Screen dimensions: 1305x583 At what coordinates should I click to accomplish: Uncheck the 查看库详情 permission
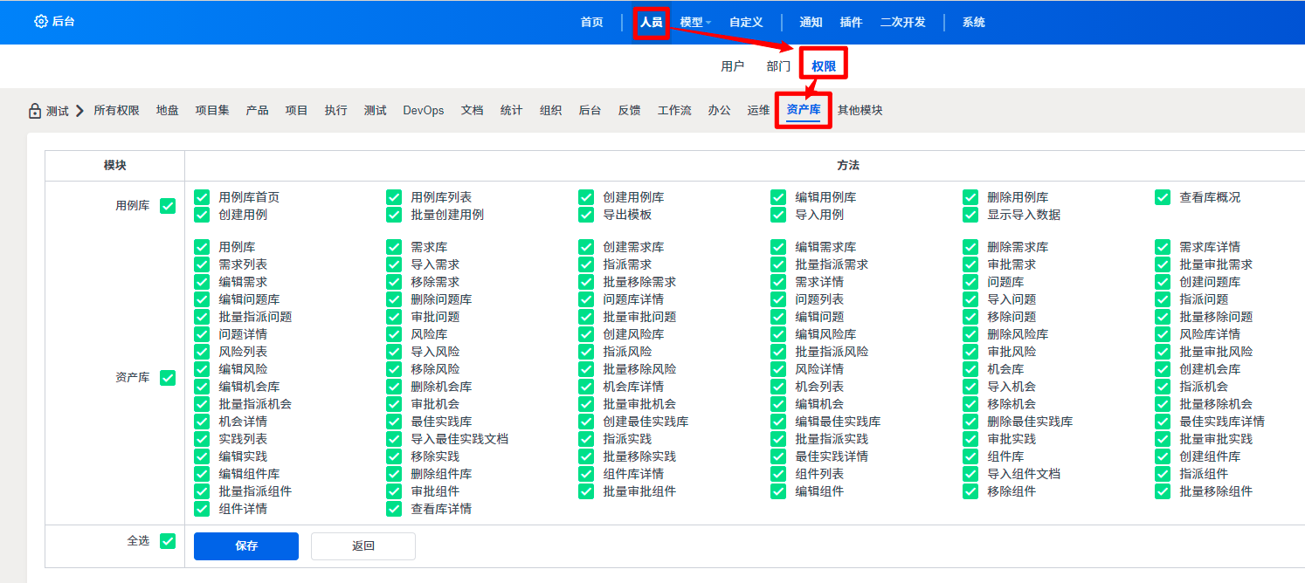(394, 509)
